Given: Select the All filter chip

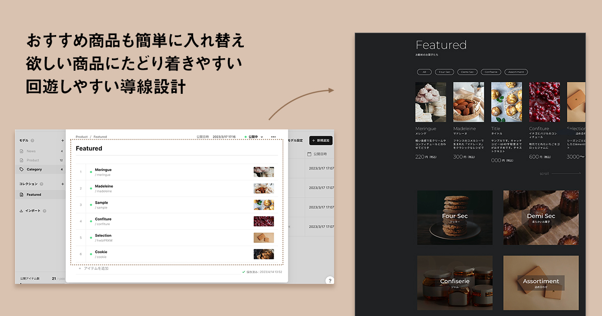Looking at the screenshot, I should click(x=424, y=72).
